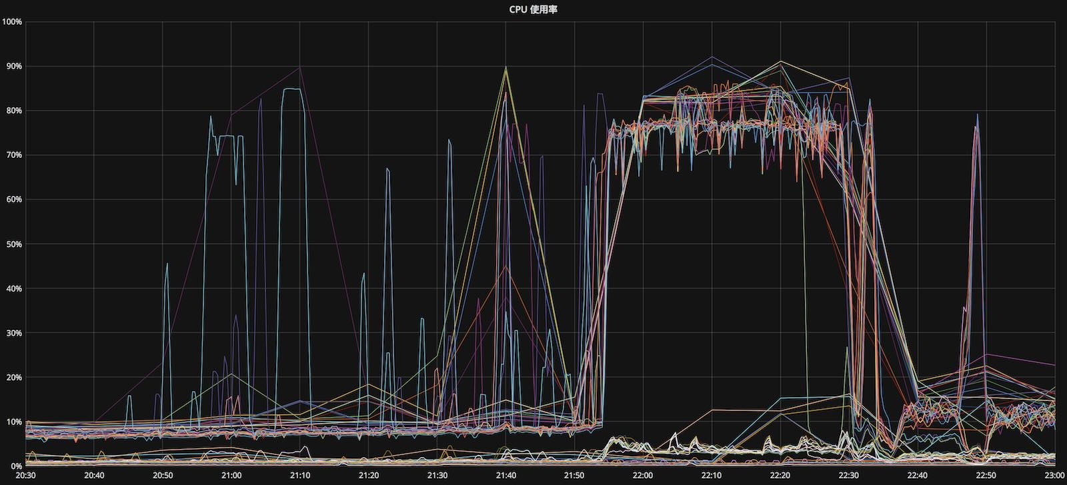Image resolution: width=1067 pixels, height=485 pixels.
Task: Click the purple line peak above 21:10
Action: [x=300, y=67]
